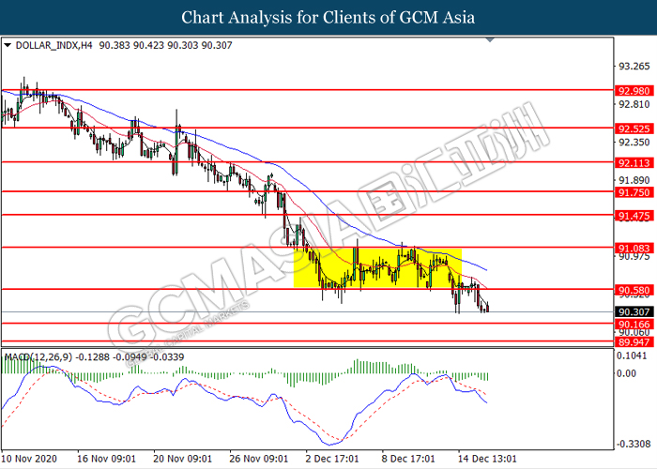Viewport: 657px width, 469px height.
Task: Click the 8 Dec 17:01 time label
Action: [x=408, y=459]
